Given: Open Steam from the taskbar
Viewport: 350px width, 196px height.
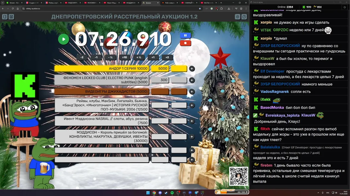Looking at the screenshot, I should click(x=166, y=193).
